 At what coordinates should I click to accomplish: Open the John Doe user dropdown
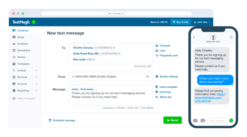202,22
